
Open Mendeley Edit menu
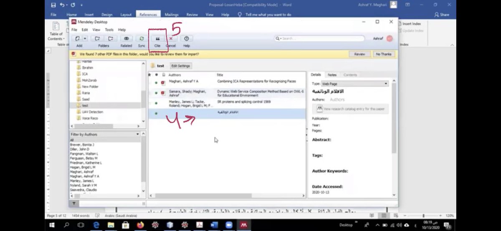(85, 30)
